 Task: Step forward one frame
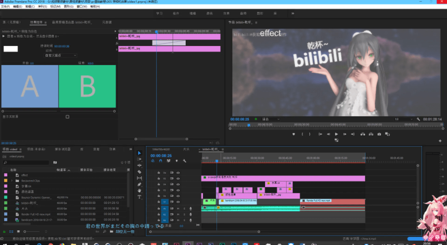[x=345, y=134]
